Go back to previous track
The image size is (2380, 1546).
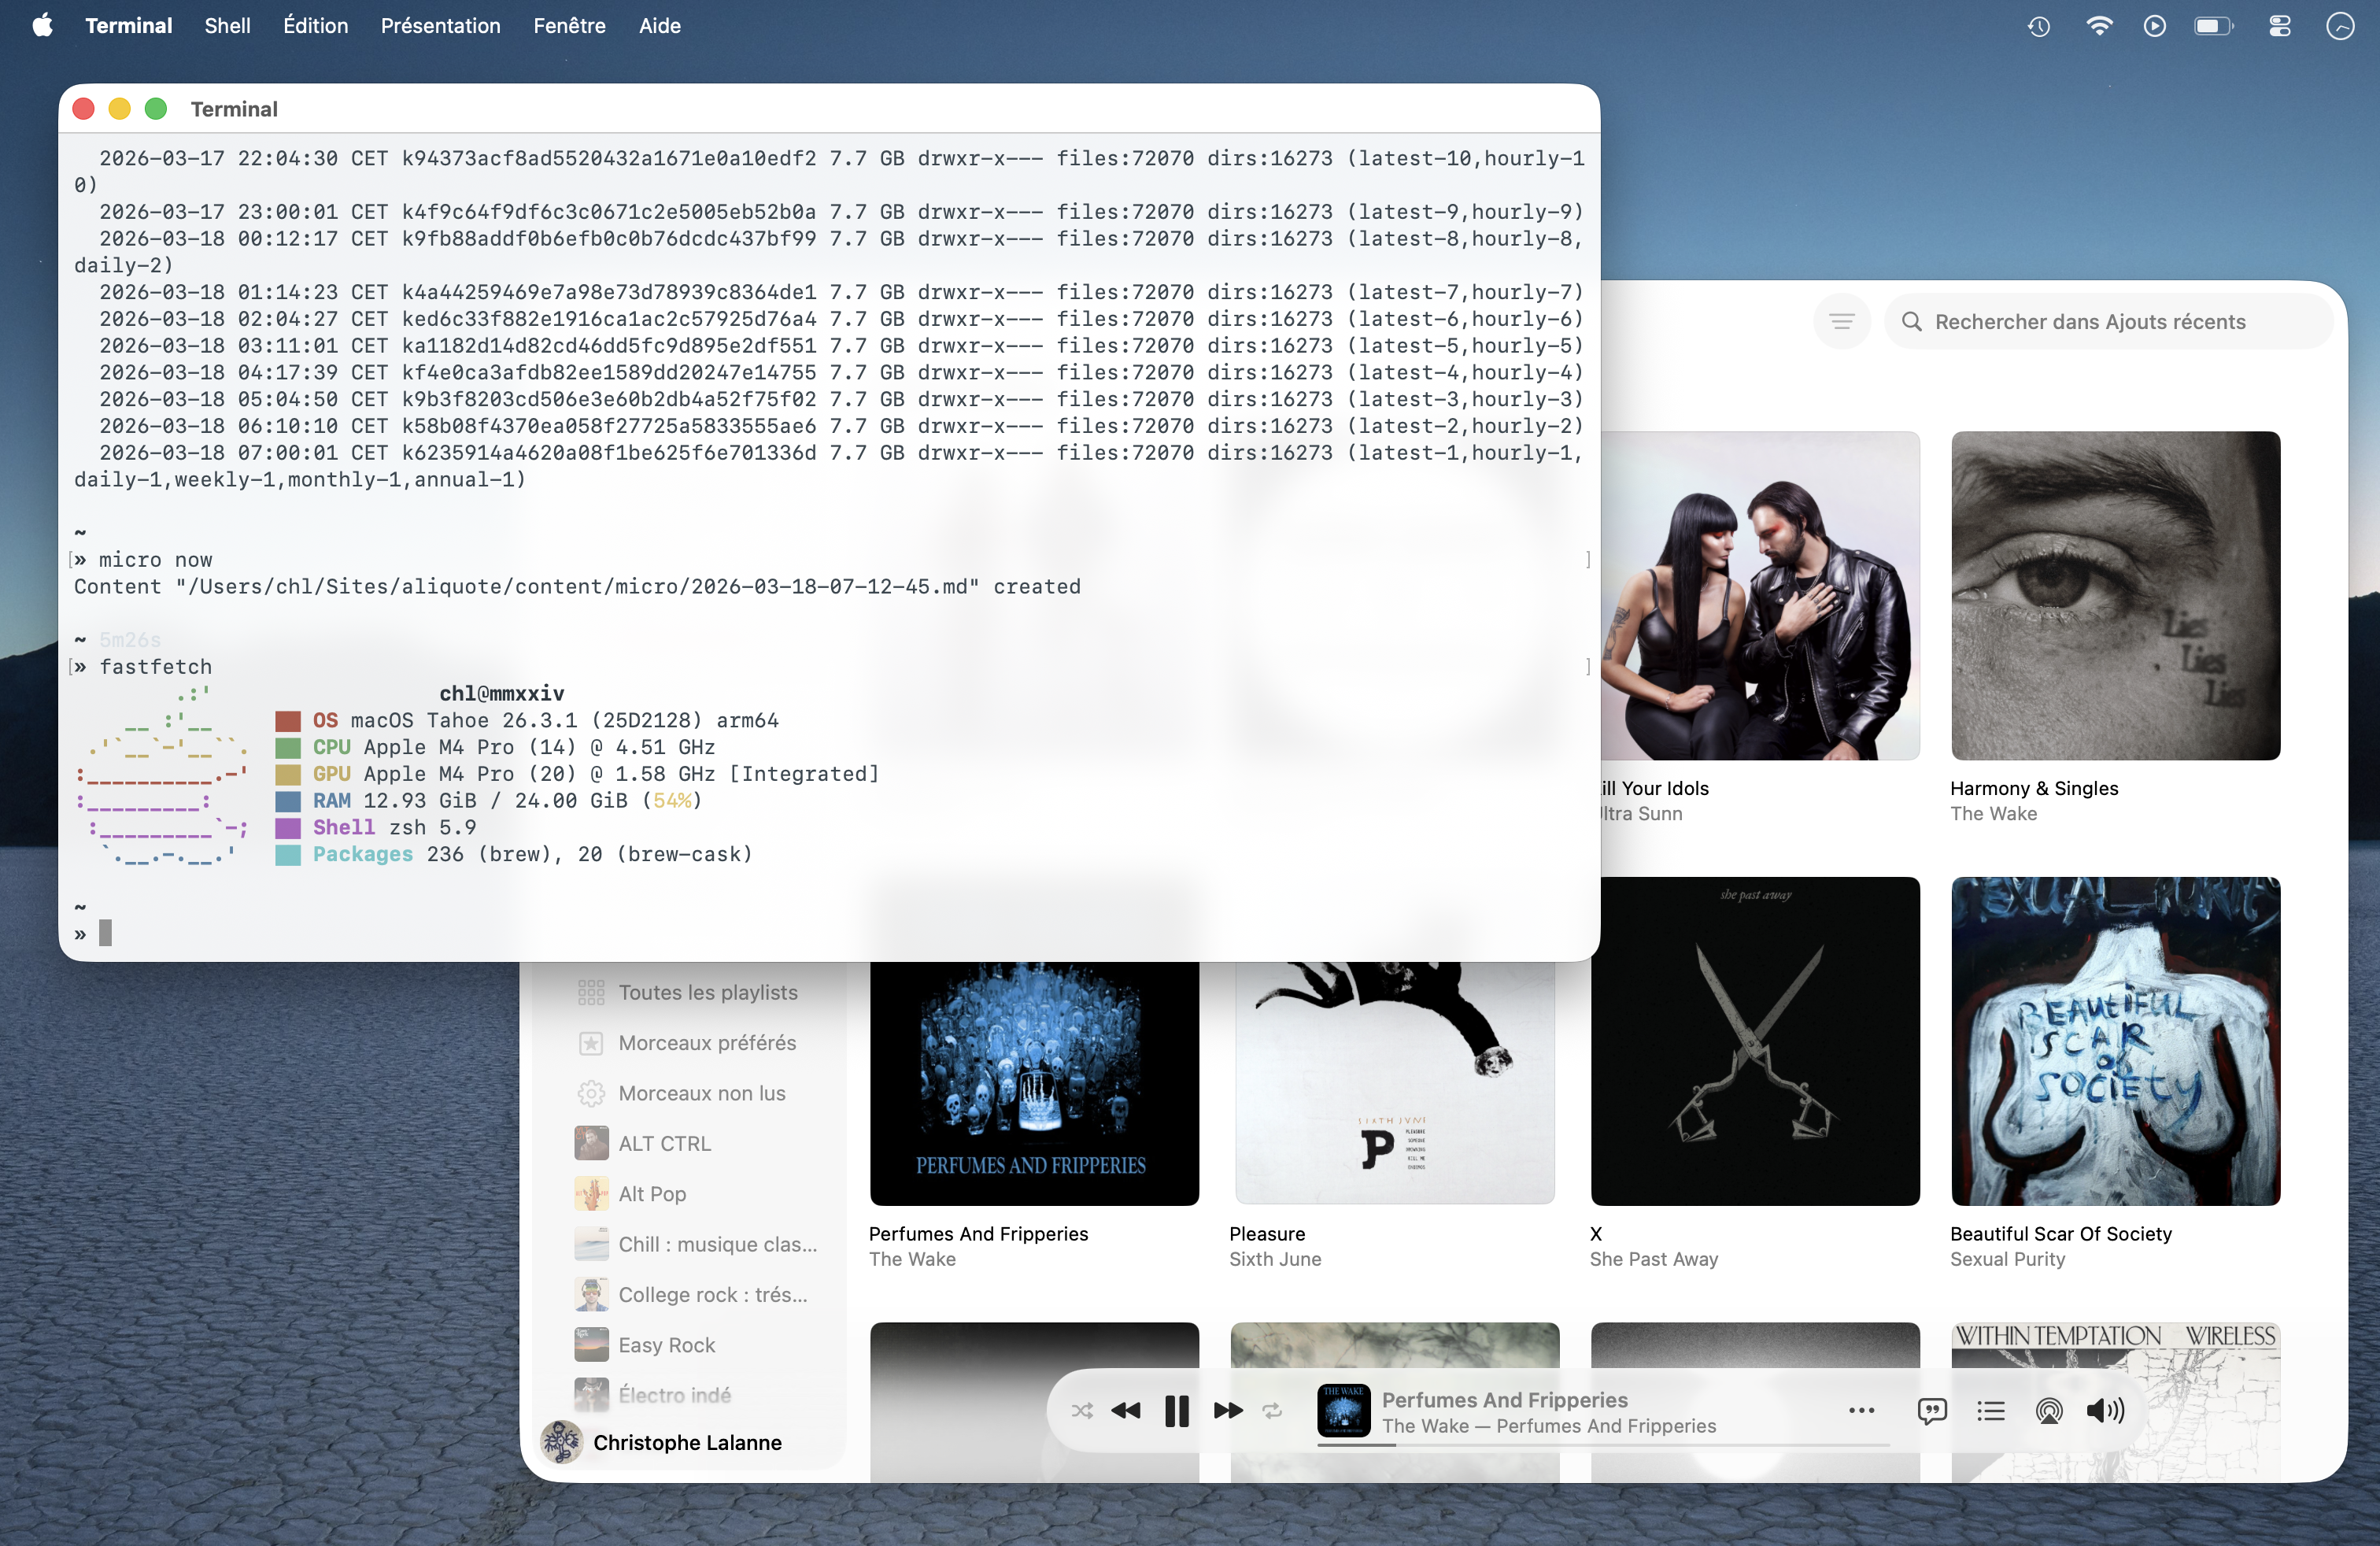(x=1126, y=1411)
